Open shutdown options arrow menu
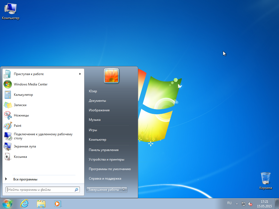Viewport: 279px width, 209px height. click(x=124, y=190)
